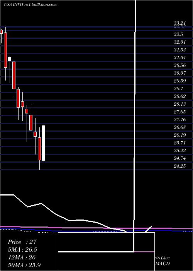This screenshot has width=193, height=271.
Task: Select the latest tall white candlestick
Action: pyautogui.click(x=44, y=143)
